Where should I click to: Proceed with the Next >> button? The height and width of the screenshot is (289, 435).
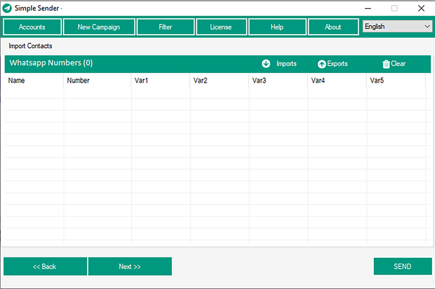tap(130, 266)
